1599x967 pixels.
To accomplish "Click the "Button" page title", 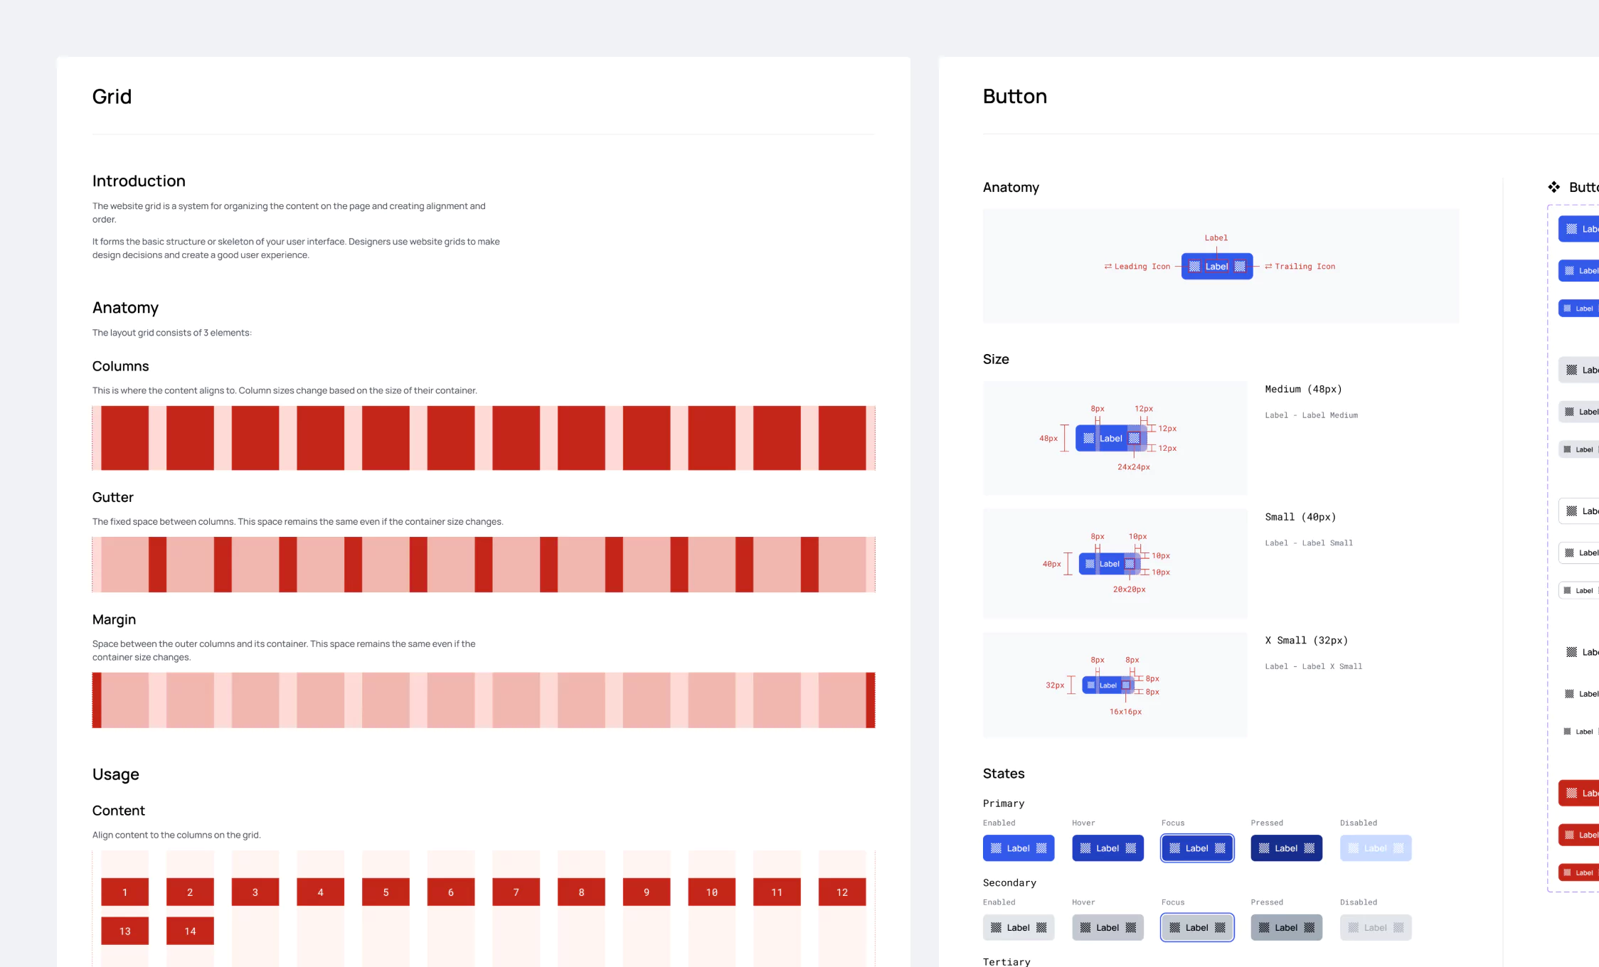I will tap(1015, 97).
